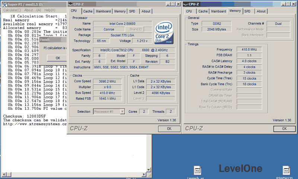This screenshot has height=179, width=298.
Task: Click the 13.750s PI value line
Action: tap(37, 109)
